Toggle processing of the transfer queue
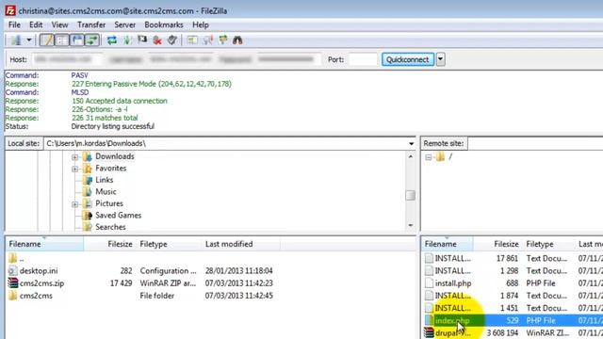603x339 pixels. [x=127, y=40]
